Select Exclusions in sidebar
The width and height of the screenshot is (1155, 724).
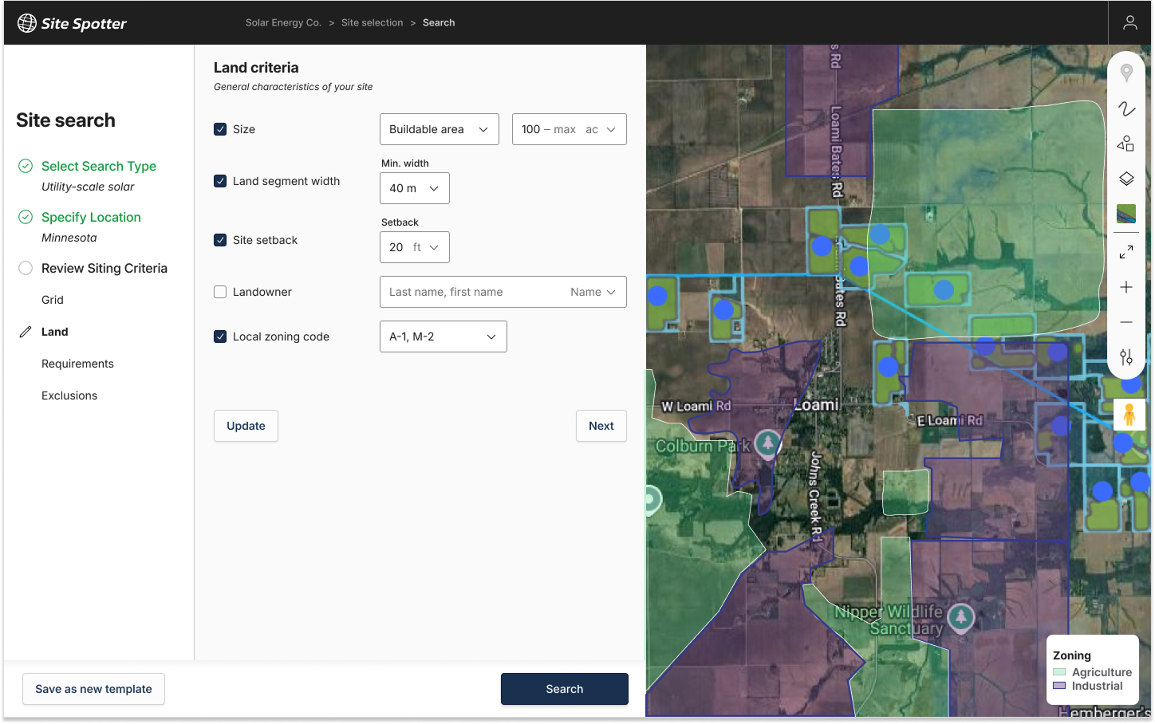pyautogui.click(x=69, y=395)
